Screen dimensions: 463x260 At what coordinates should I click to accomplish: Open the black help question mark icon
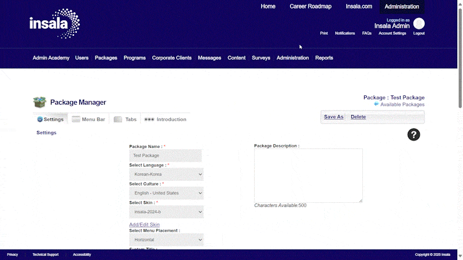pyautogui.click(x=413, y=135)
